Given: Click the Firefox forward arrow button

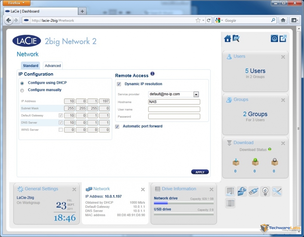Looking at the screenshot, I should 16,20.
